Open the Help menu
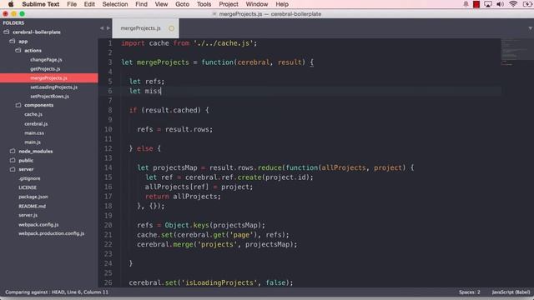The height and width of the screenshot is (300, 534). point(282,4)
